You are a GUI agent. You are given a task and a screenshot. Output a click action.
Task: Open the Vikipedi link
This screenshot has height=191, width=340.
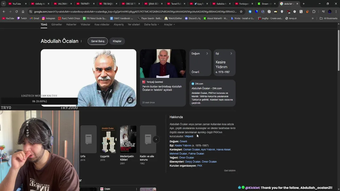click(x=189, y=136)
